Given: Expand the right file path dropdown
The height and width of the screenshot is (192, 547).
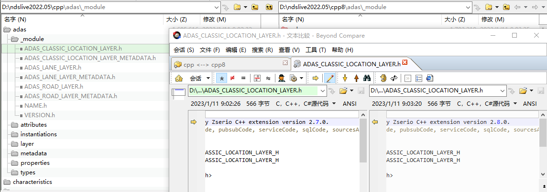Looking at the screenshot, I should tap(503, 91).
